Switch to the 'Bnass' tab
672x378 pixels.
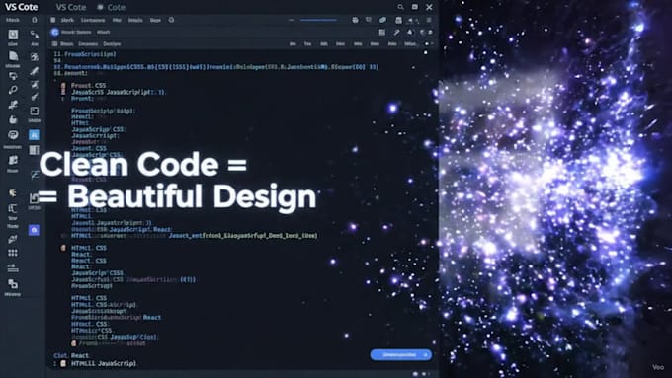66,44
